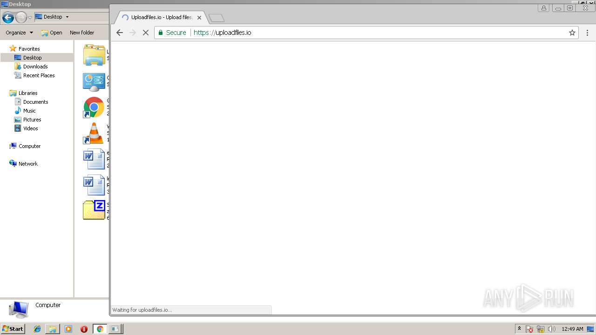Click the Open button in Explorer toolbar
Viewport: 596px width, 335px height.
tap(52, 33)
